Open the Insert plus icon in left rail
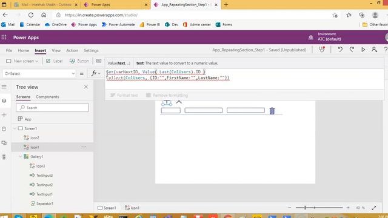This screenshot has width=388, height=218. tap(4, 115)
